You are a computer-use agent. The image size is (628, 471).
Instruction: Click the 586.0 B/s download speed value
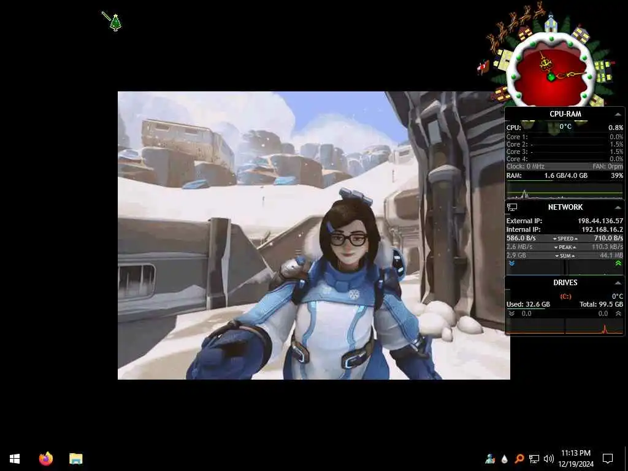[x=521, y=238]
